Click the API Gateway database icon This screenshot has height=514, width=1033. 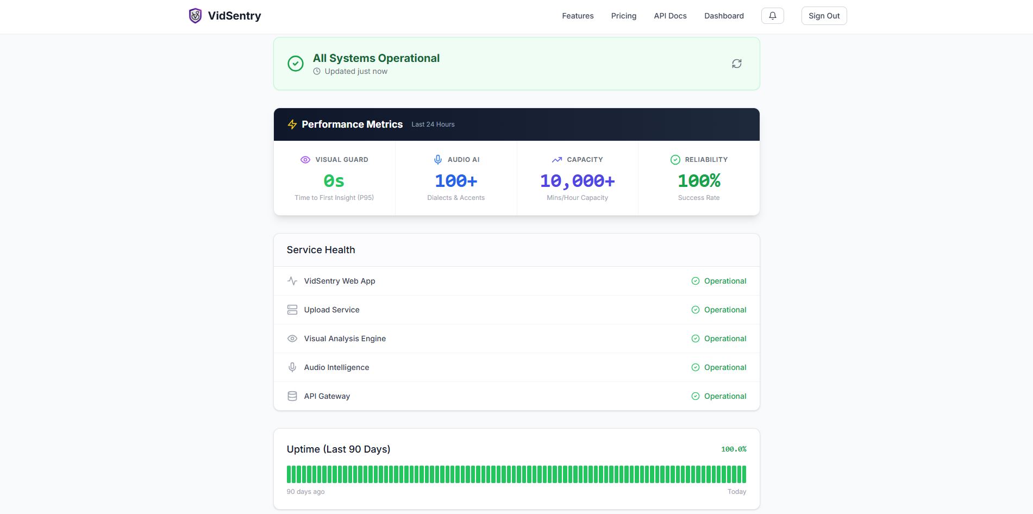point(292,396)
